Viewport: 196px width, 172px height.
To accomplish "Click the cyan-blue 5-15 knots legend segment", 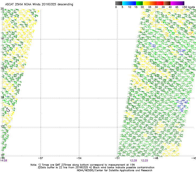I will coord(129,3).
